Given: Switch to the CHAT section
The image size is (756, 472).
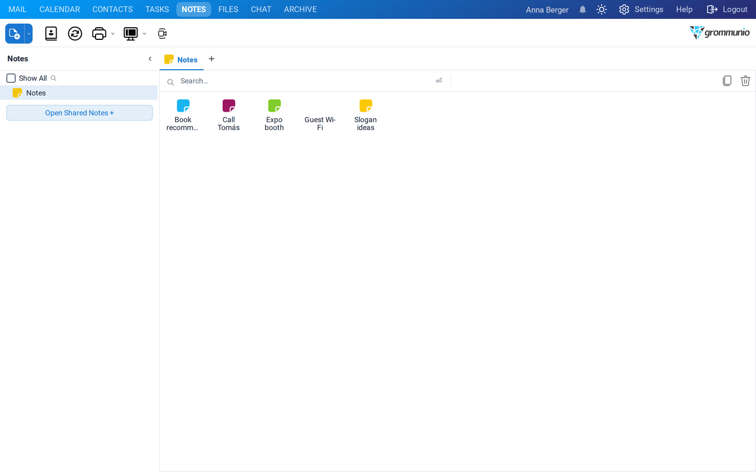Looking at the screenshot, I should pyautogui.click(x=261, y=9).
